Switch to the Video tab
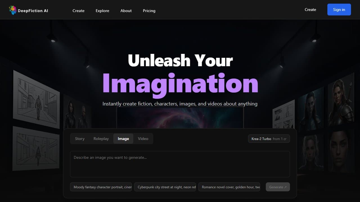The height and width of the screenshot is (202, 360). (143, 139)
